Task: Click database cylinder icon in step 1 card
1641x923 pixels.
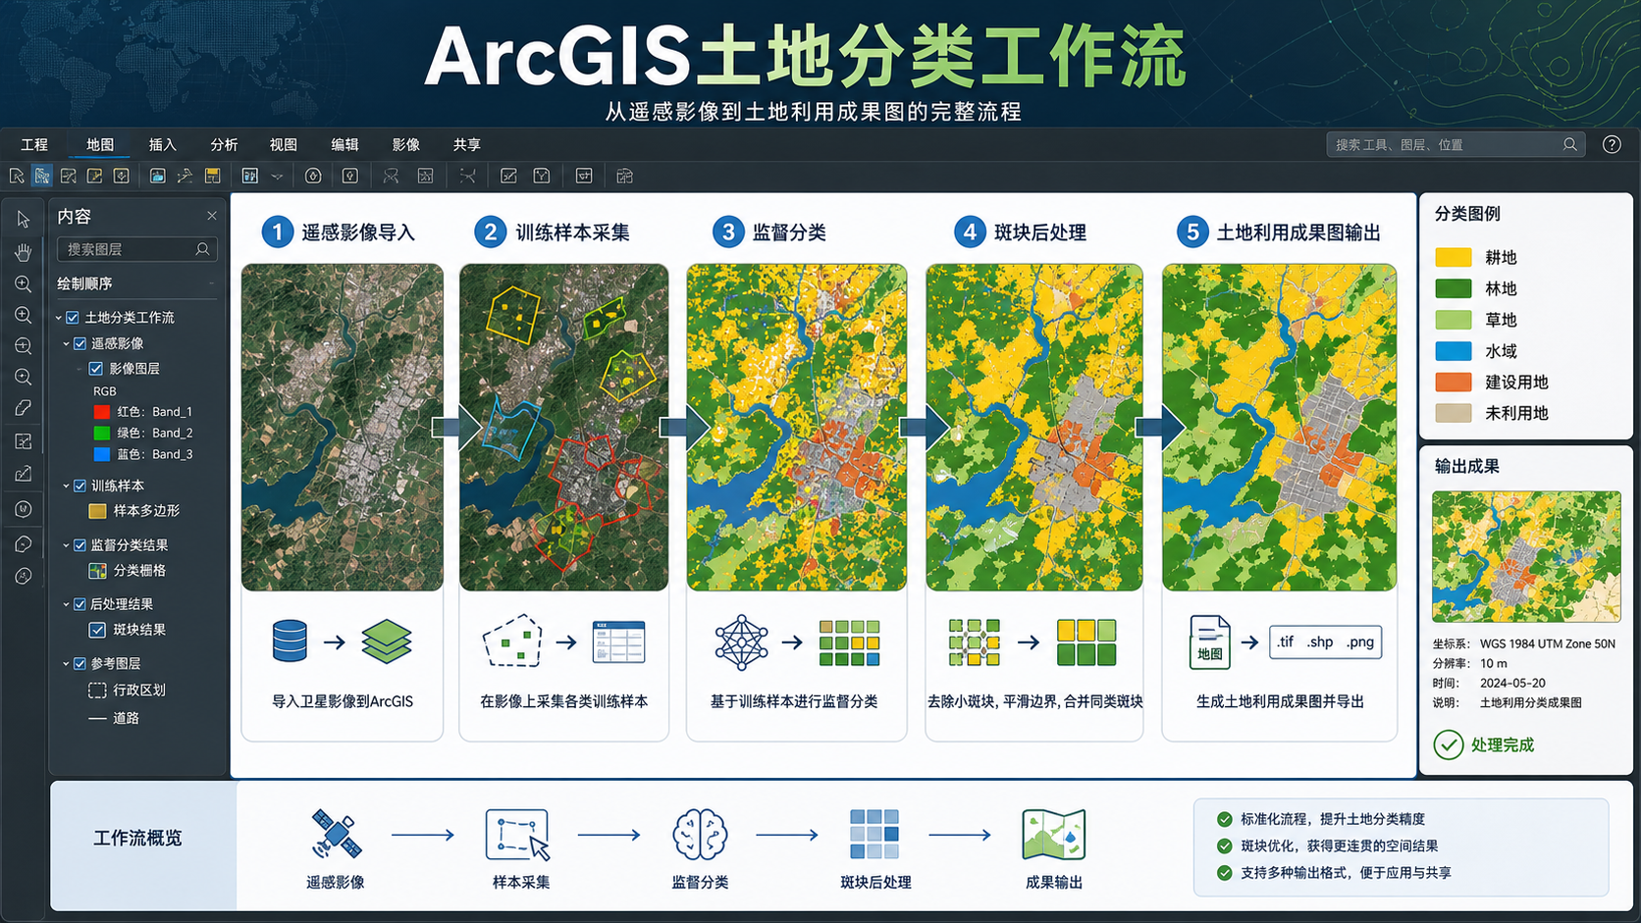Action: [290, 641]
